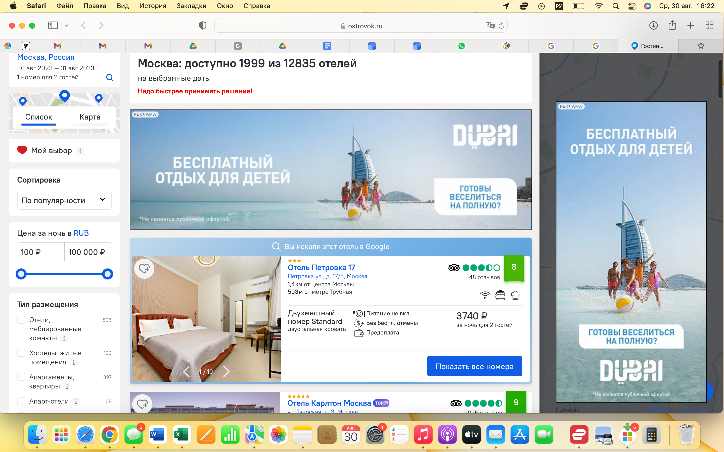Screen dimensions: 724x452
Task: Open the По популярности sorting dropdown
Action: [64, 200]
